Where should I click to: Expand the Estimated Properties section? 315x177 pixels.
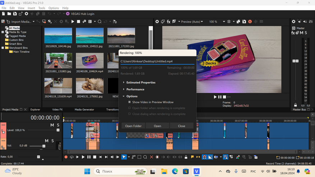click(x=141, y=83)
